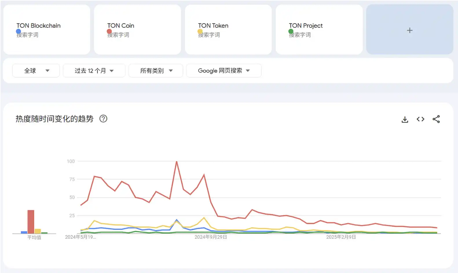Viewport: 458px width, 273px height.
Task: Expand the 全球 region dropdown
Action: (x=36, y=71)
